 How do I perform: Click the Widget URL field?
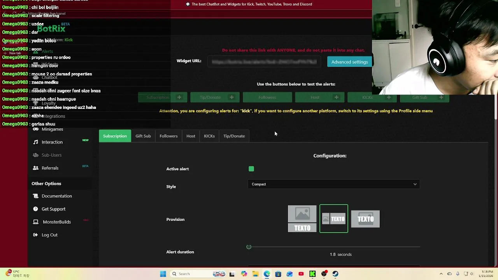[x=264, y=62]
